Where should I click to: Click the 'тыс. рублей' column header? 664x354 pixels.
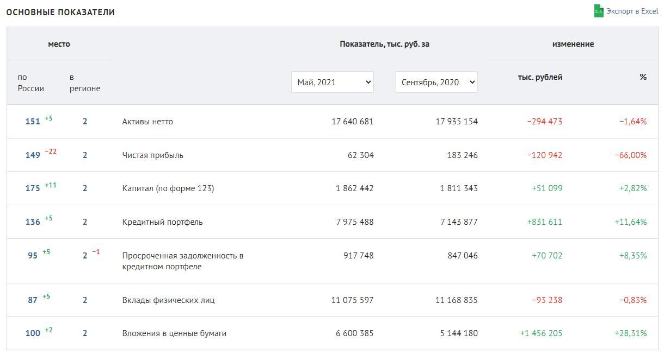click(540, 77)
